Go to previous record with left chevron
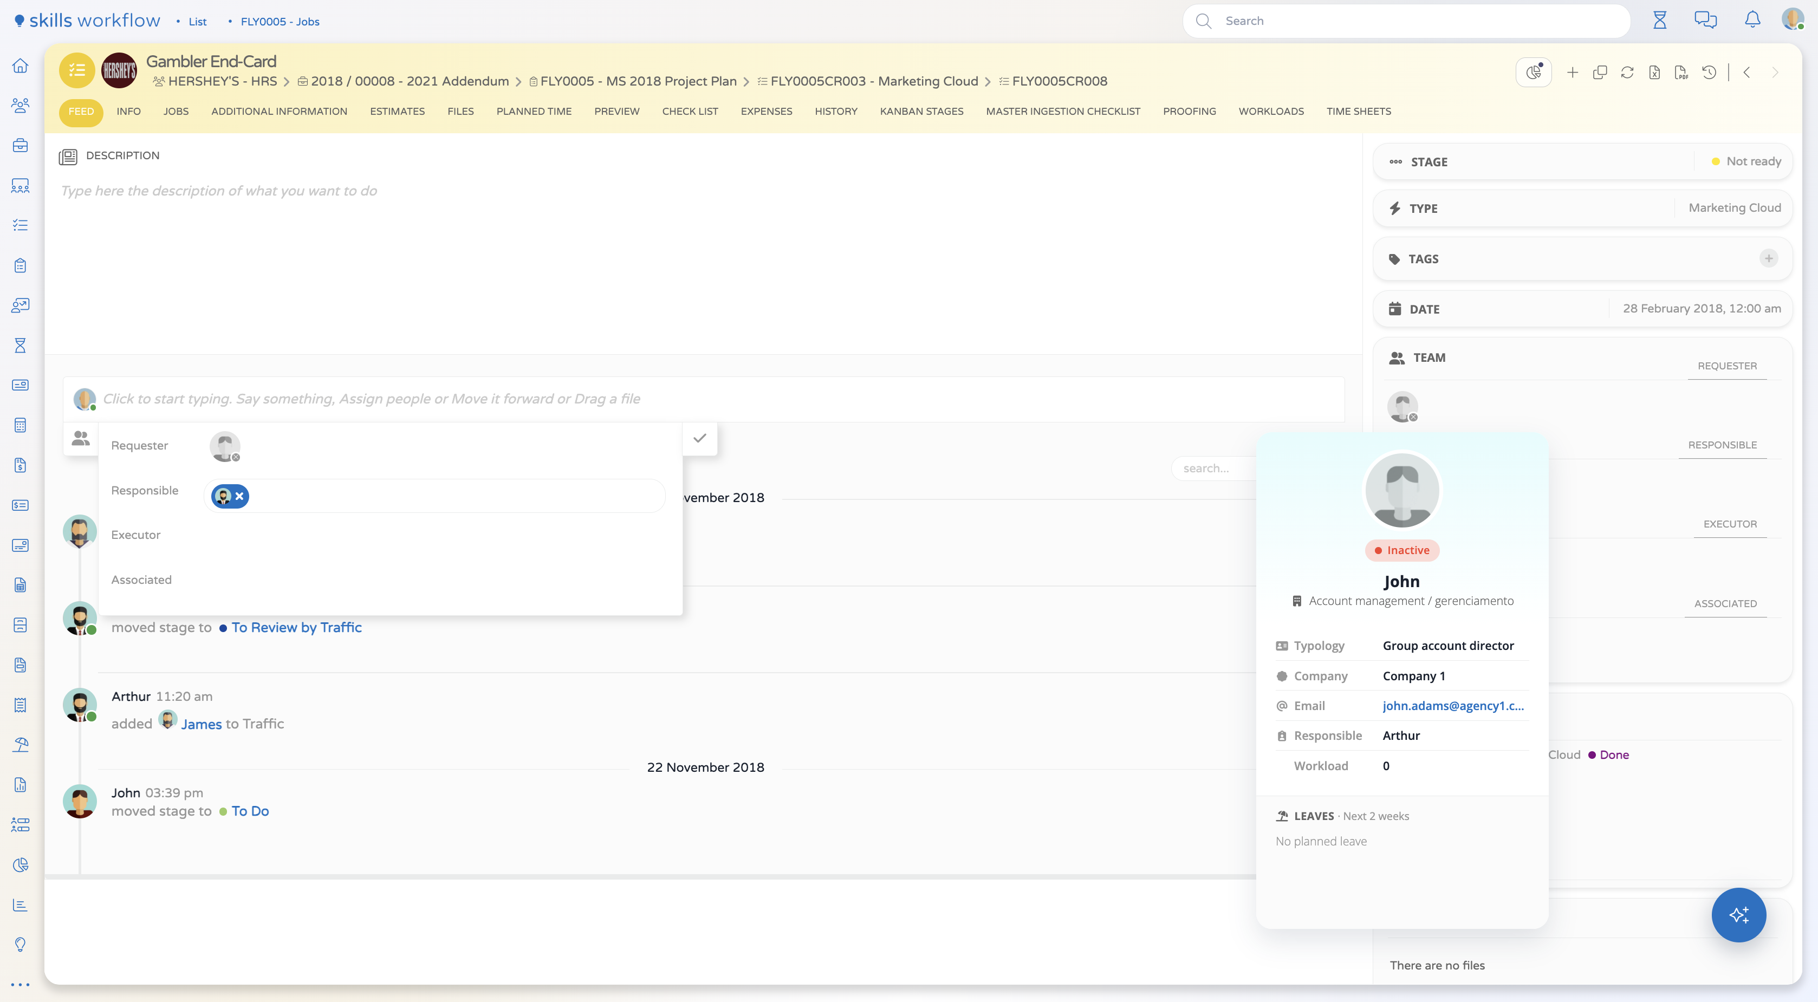1818x1002 pixels. click(1746, 72)
